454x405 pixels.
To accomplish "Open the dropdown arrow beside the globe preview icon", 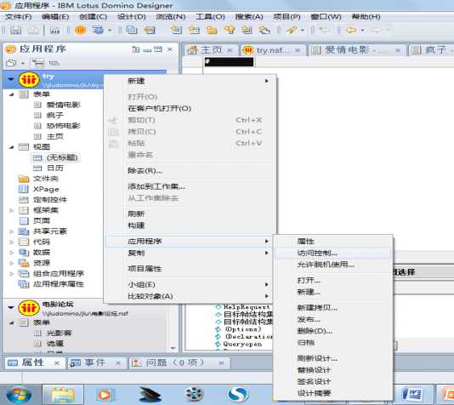I will tap(110, 30).
